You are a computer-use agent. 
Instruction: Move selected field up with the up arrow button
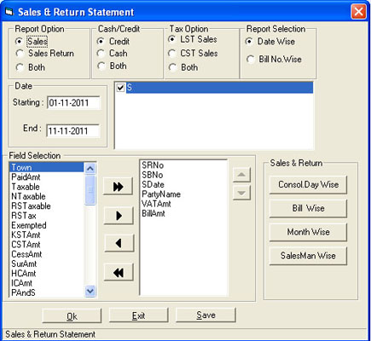coord(241,175)
